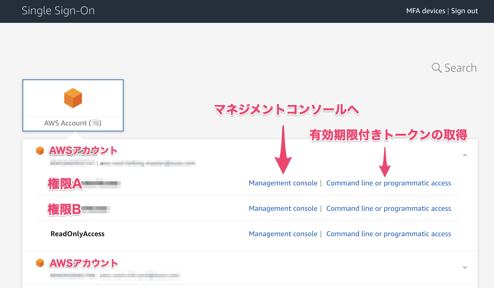Expand the second AWS account section

[465, 267]
